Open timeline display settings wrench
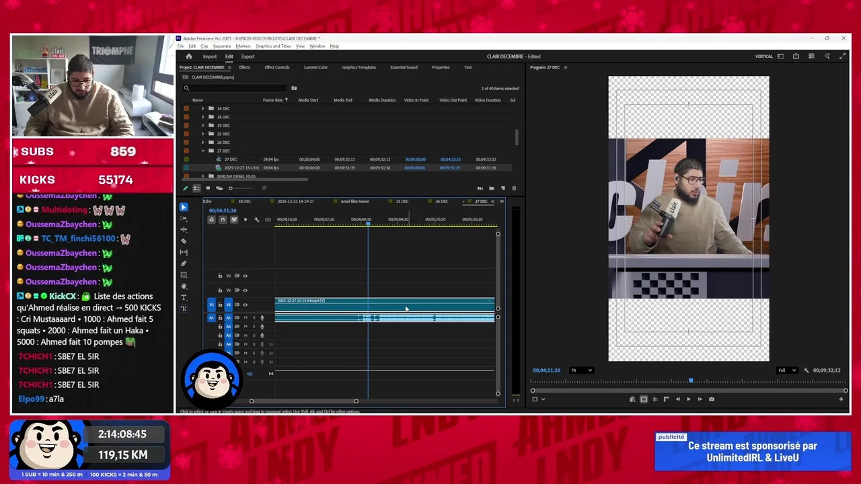This screenshot has height=484, width=861. coord(256,220)
